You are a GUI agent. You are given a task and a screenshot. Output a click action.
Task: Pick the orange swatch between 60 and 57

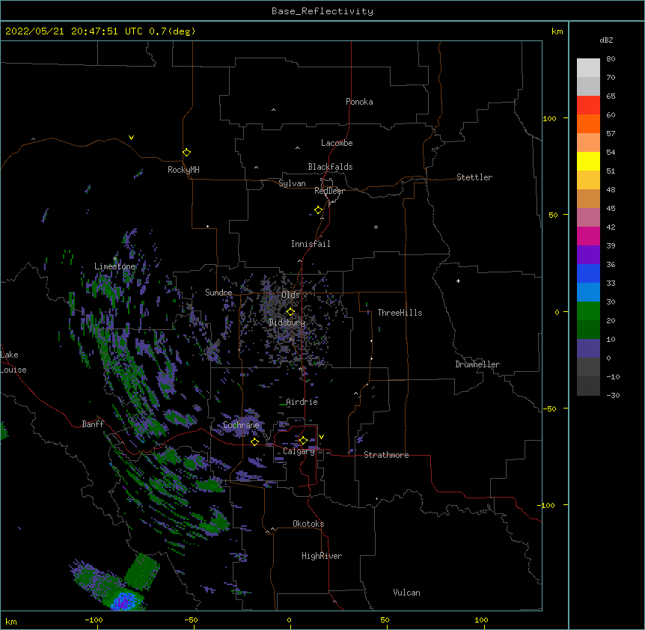click(x=588, y=124)
